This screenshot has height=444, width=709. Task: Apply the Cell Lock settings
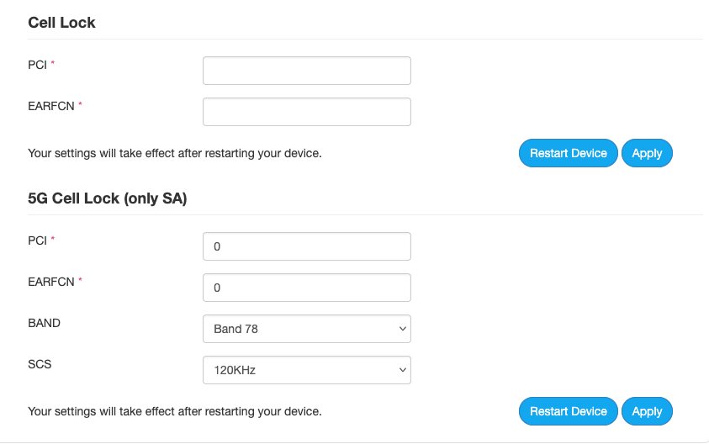[647, 153]
